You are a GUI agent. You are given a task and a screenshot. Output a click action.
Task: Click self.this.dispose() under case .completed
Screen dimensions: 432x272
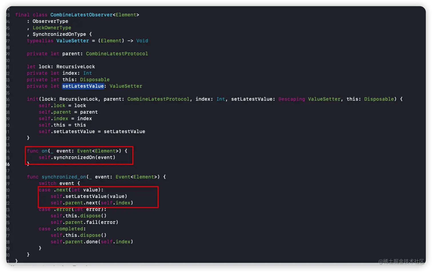[x=79, y=235]
